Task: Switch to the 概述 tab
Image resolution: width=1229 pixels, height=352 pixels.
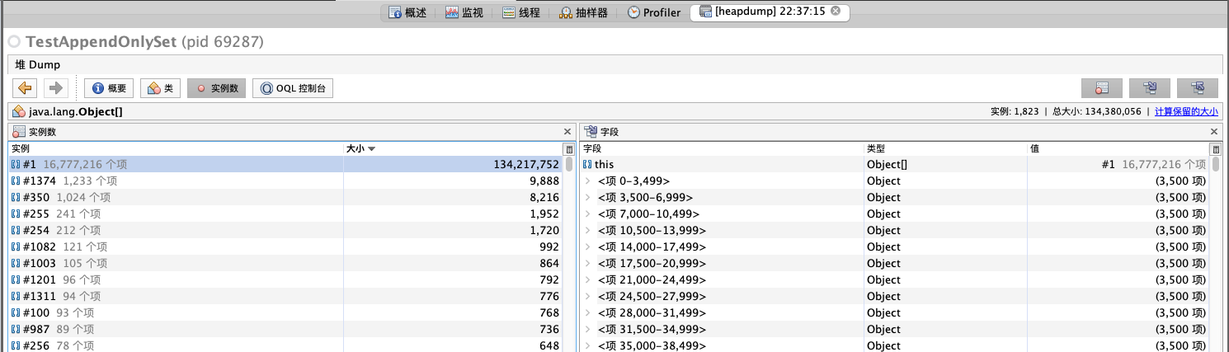Action: 408,12
